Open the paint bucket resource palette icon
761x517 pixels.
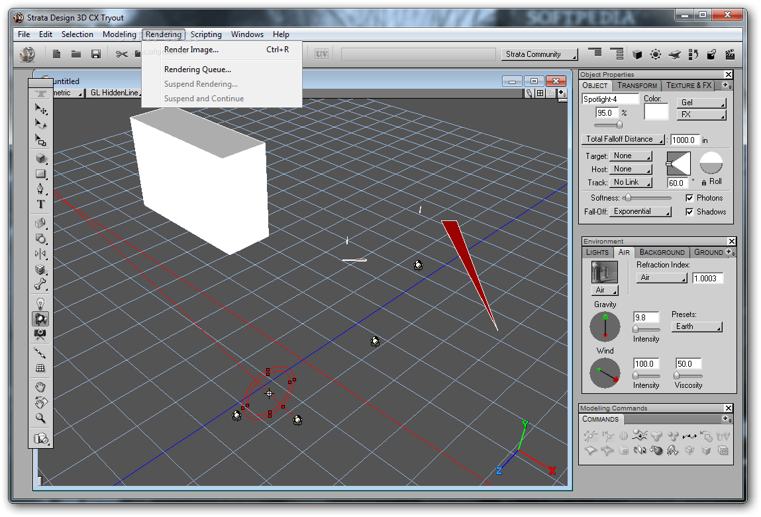tap(711, 54)
